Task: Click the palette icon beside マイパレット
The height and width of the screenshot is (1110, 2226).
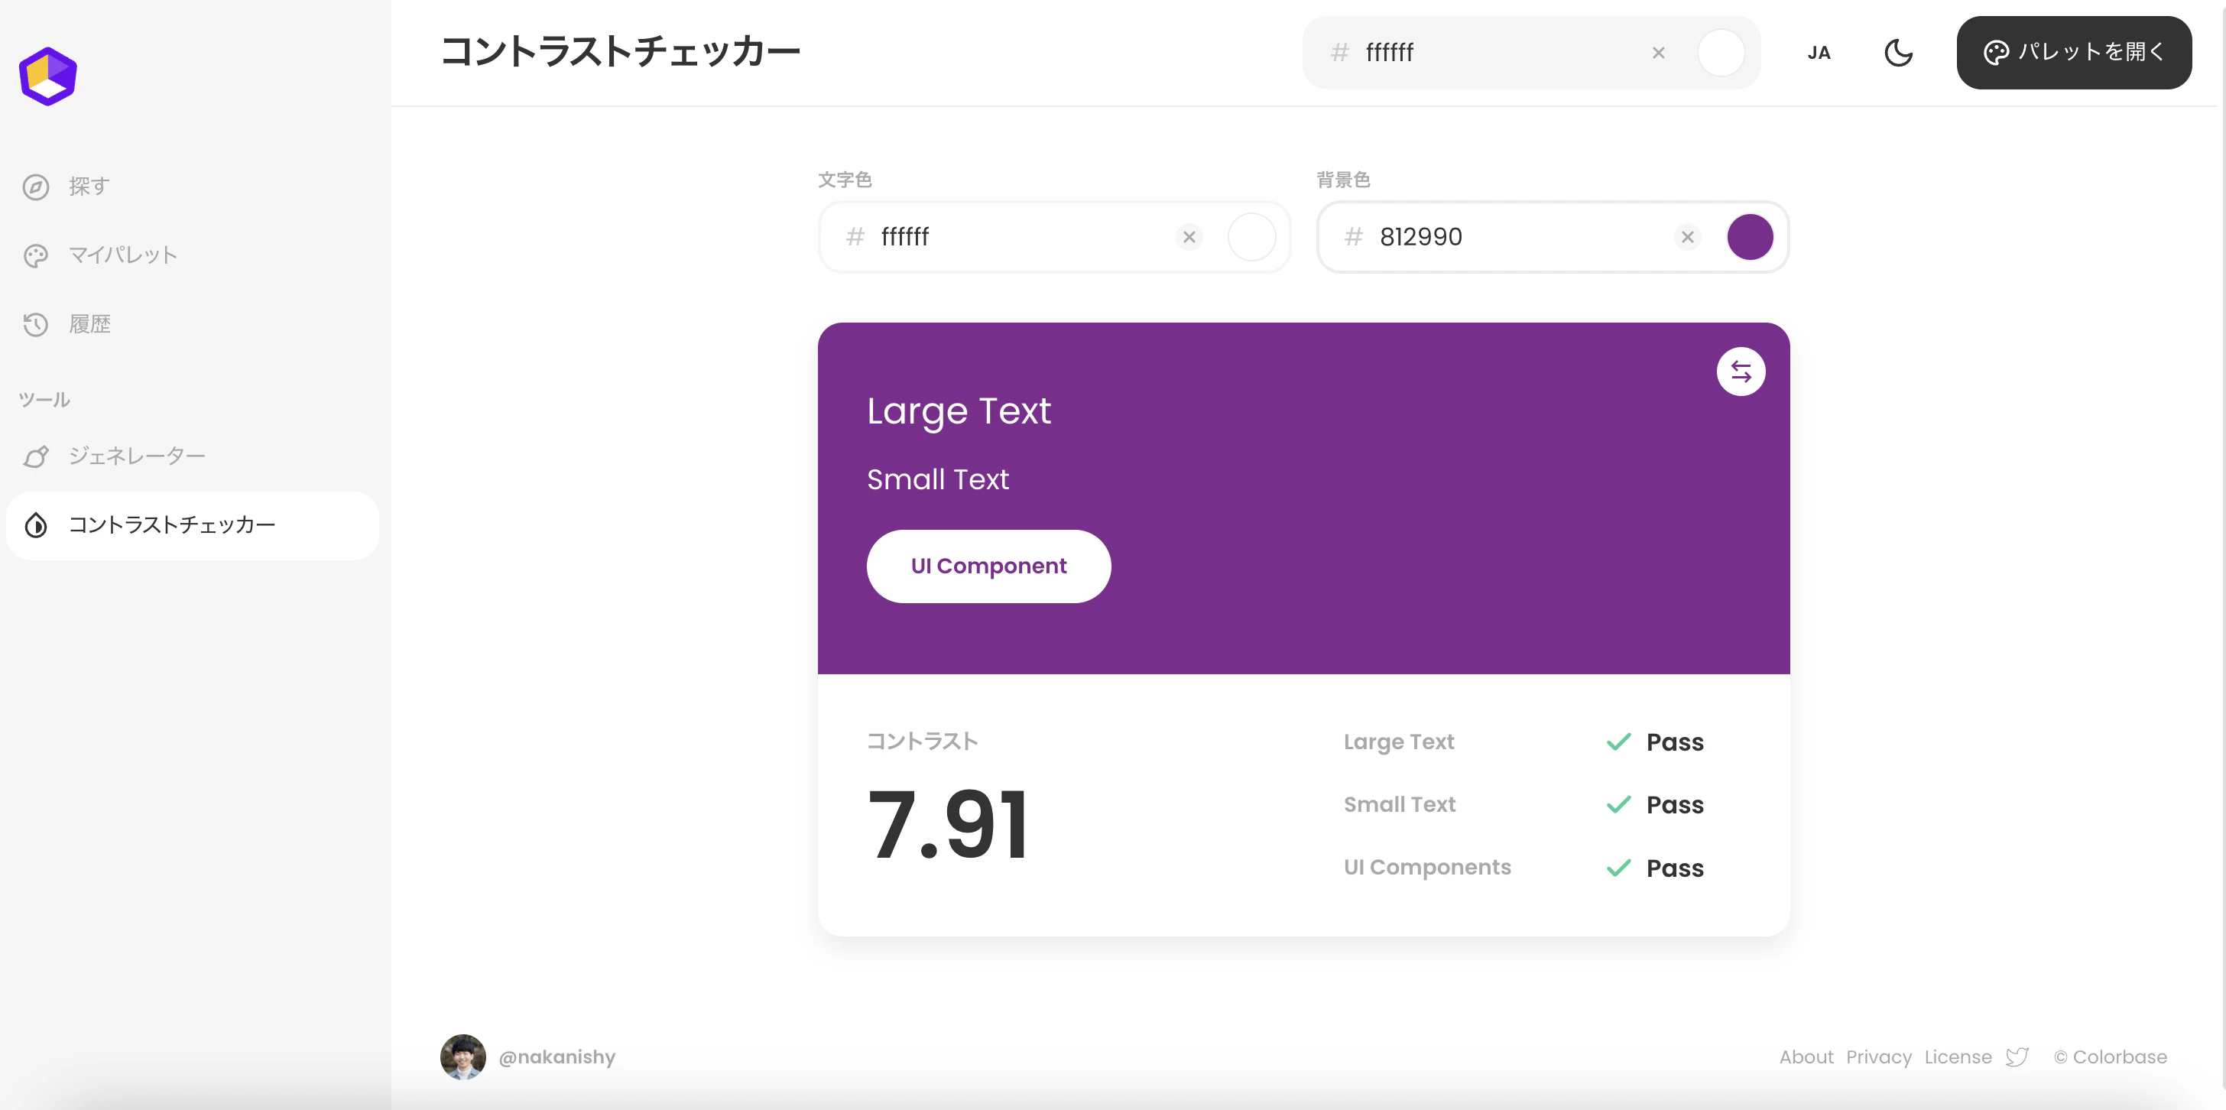Action: coord(35,256)
